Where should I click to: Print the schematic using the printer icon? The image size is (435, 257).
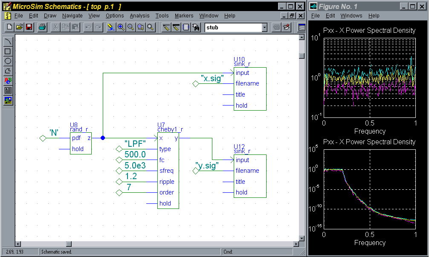pyautogui.click(x=42, y=27)
